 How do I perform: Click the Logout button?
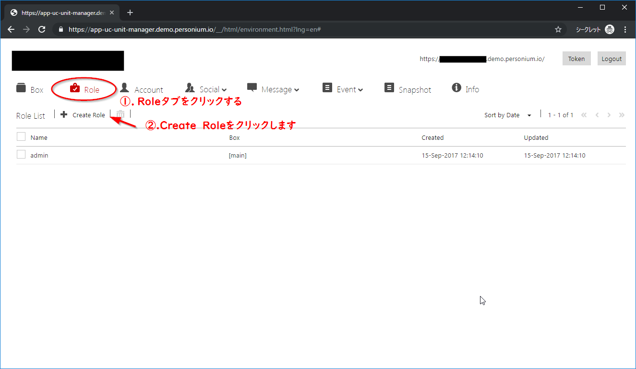pos(612,59)
